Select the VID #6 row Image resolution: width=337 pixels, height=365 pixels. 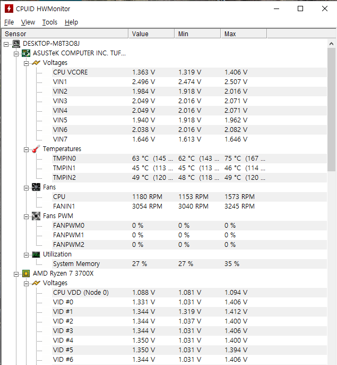189,360
